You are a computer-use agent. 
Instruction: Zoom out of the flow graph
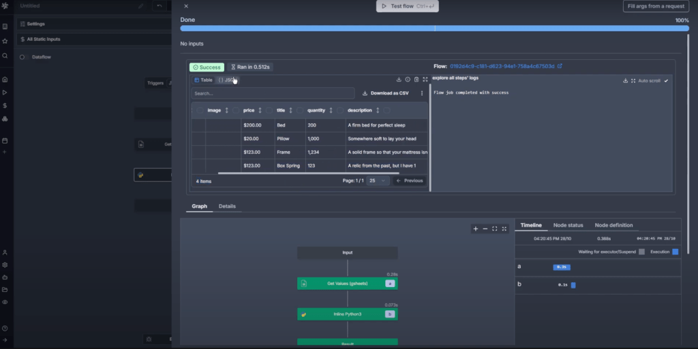coord(485,229)
